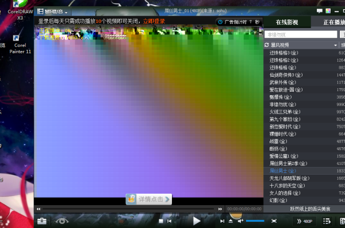Open the feedback speech-bubble icon
This screenshot has width=345, height=228.
320,11
